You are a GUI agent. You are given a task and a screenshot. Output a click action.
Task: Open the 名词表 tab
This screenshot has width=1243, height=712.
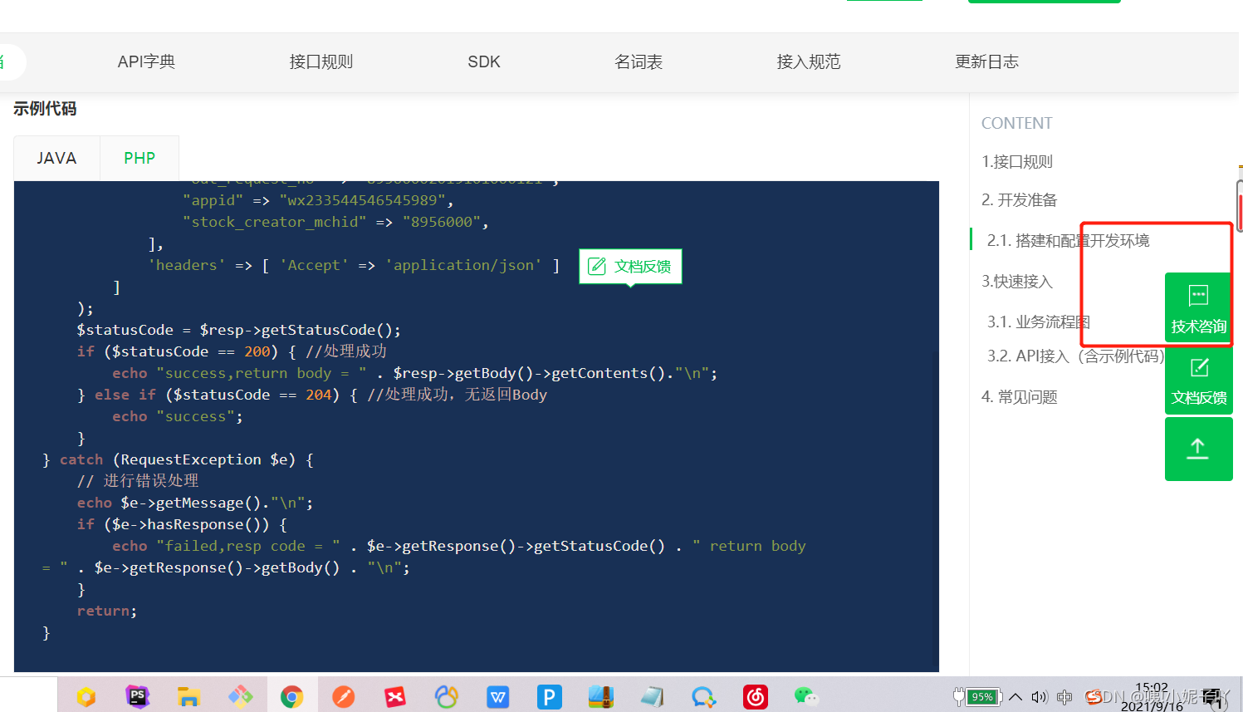click(x=639, y=61)
